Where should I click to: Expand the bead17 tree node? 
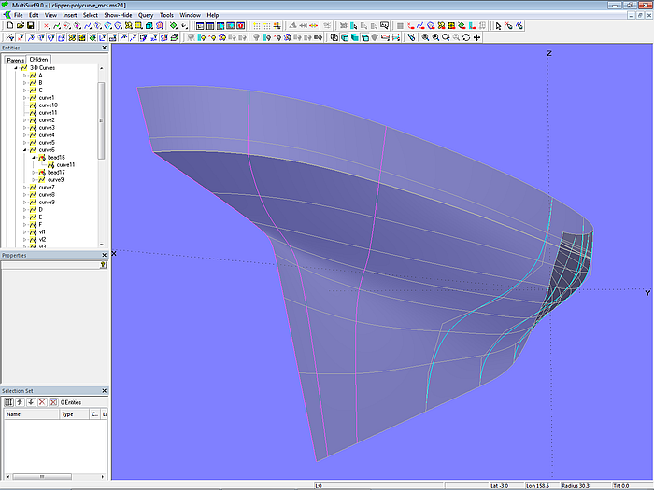coord(34,172)
